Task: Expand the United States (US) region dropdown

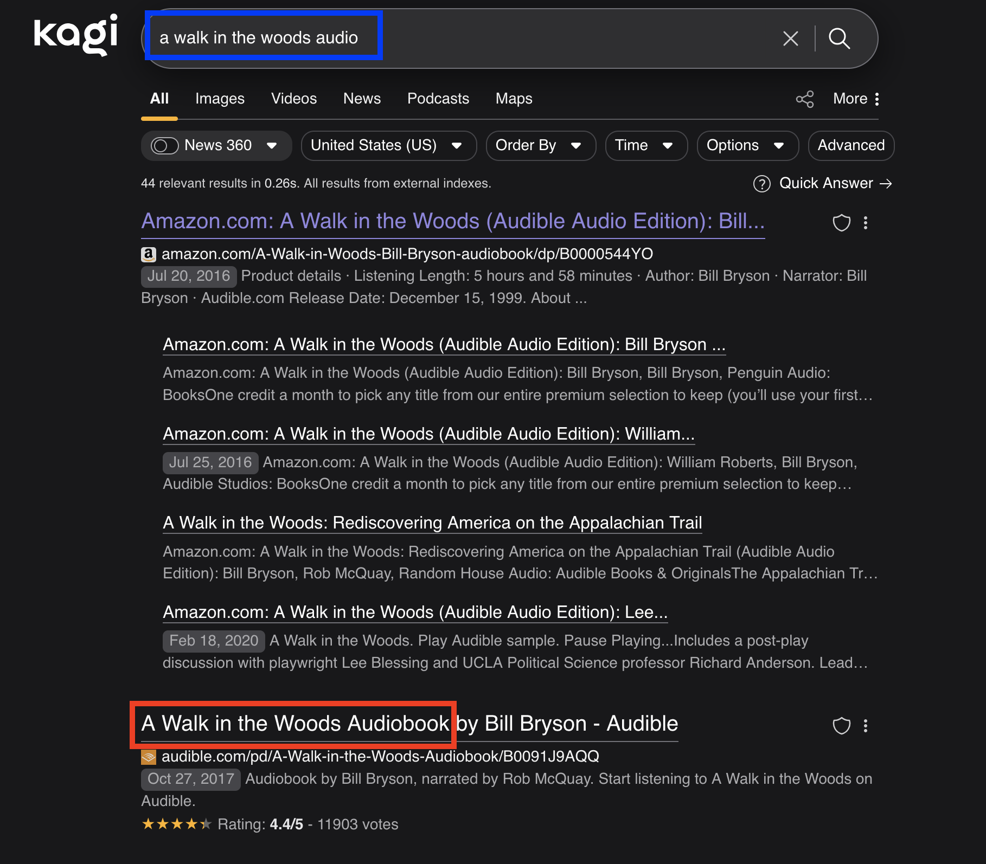Action: [x=388, y=146]
